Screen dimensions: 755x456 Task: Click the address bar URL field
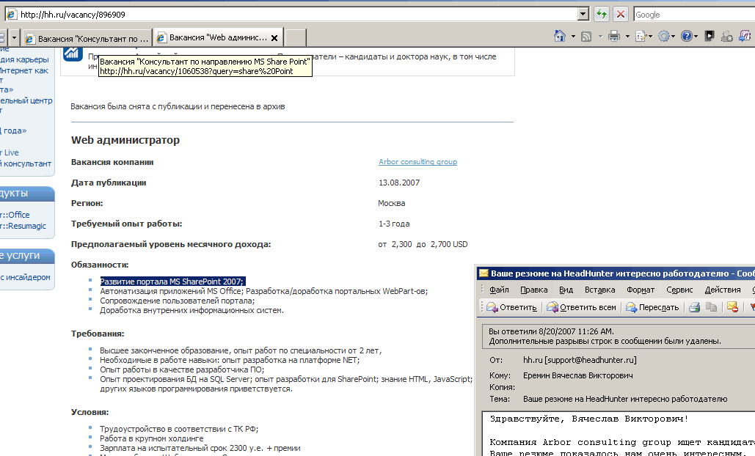click(x=298, y=15)
